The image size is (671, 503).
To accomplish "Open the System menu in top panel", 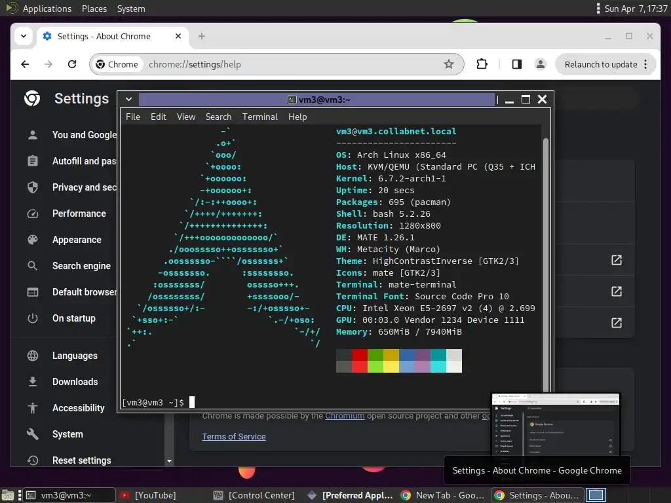I will click(131, 9).
